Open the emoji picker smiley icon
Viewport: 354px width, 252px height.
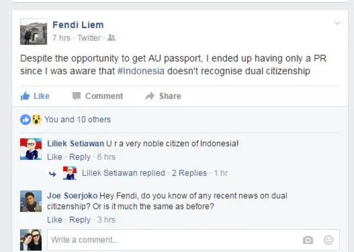click(329, 240)
